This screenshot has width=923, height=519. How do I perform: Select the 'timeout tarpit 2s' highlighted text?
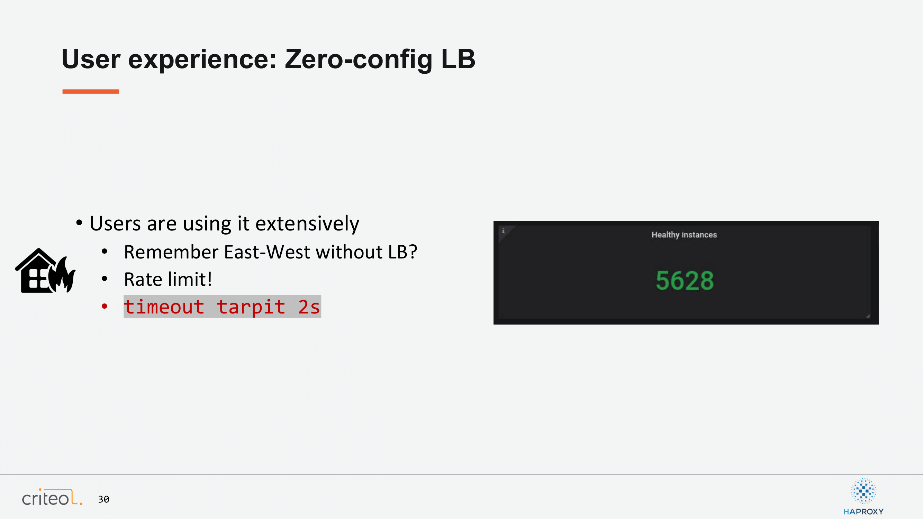tap(222, 307)
